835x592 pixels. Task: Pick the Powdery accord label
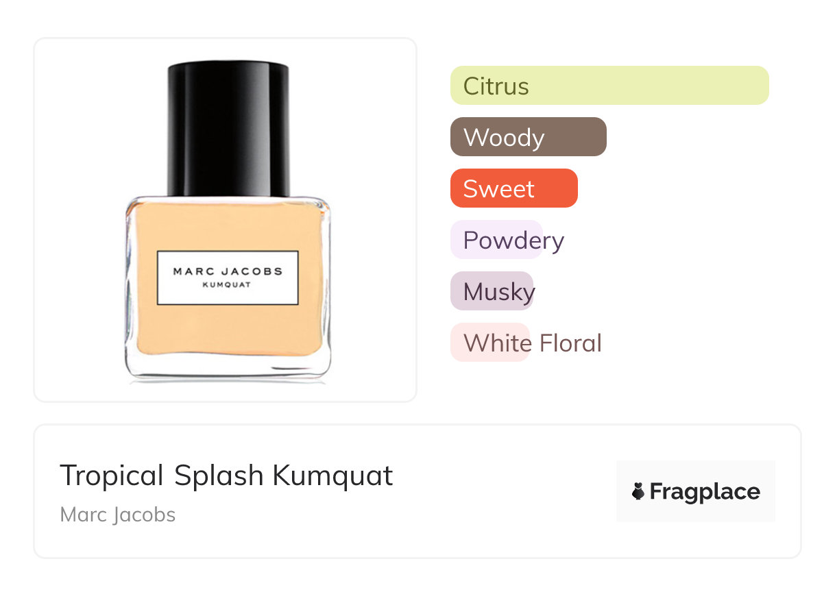(x=513, y=241)
